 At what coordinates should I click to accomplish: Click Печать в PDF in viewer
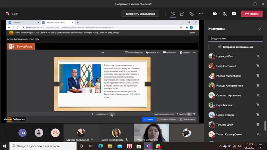[x=153, y=52]
